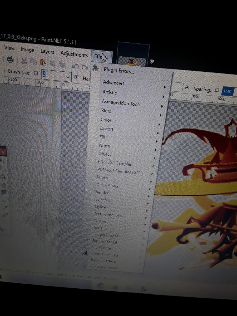The height and width of the screenshot is (316, 237).
Task: Select the Pan hand tool
Action: coord(4,185)
